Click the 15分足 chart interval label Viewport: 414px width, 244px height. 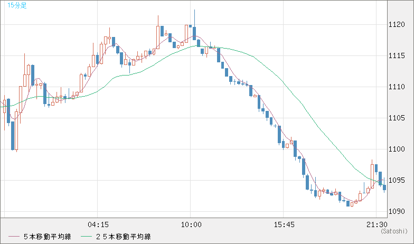pyautogui.click(x=17, y=5)
